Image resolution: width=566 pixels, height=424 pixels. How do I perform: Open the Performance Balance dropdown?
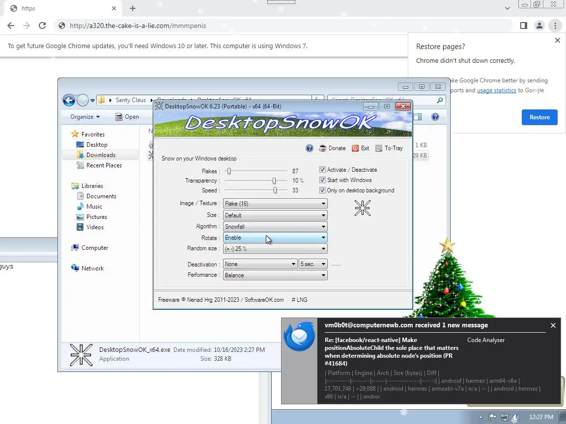click(x=275, y=275)
